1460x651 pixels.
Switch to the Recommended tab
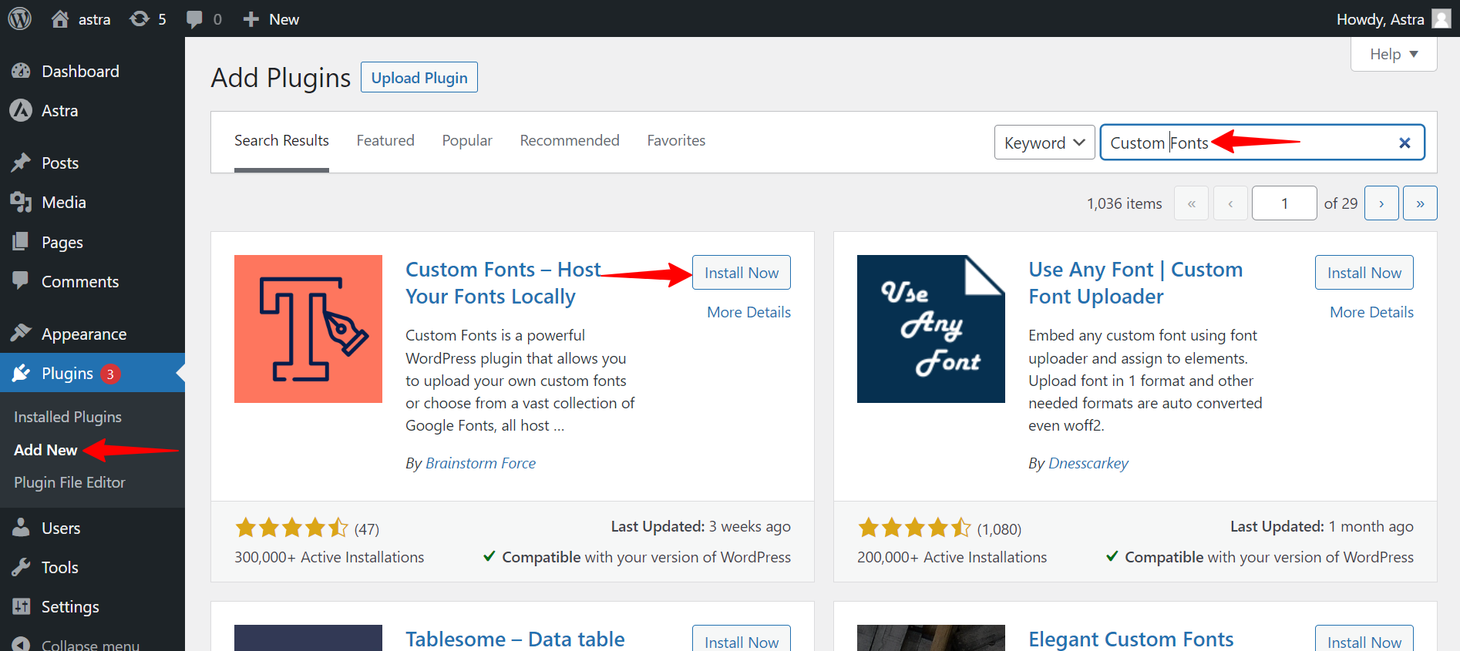570,140
